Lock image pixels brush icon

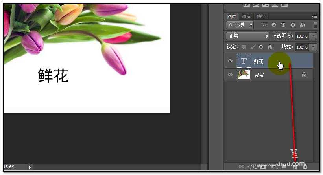[252, 47]
